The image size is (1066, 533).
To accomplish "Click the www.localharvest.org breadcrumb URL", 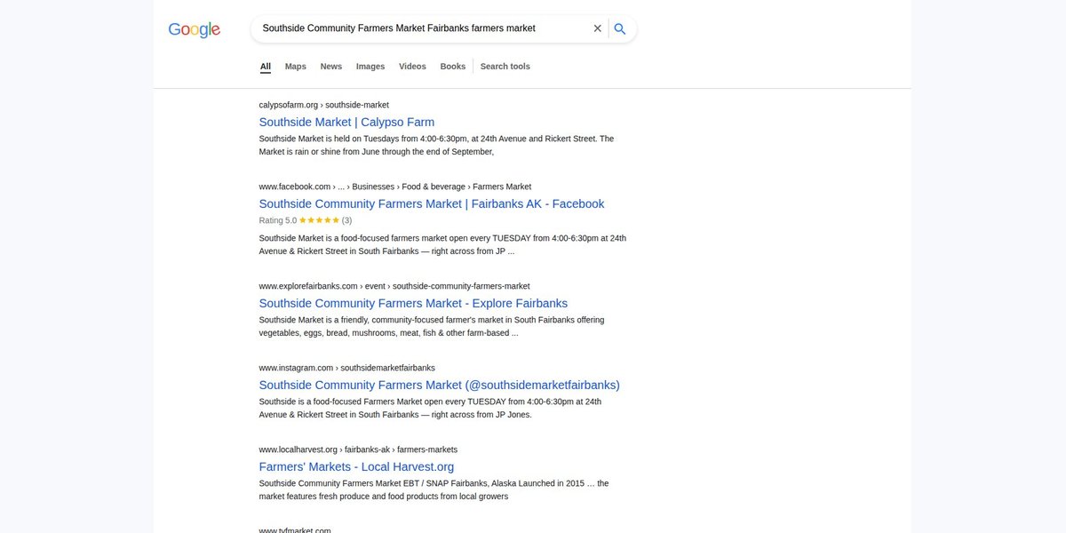I will (358, 449).
